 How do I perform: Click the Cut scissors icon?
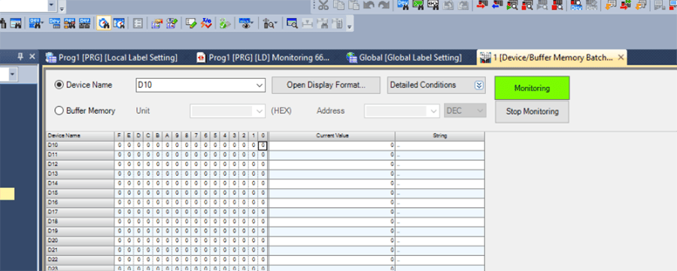323,5
